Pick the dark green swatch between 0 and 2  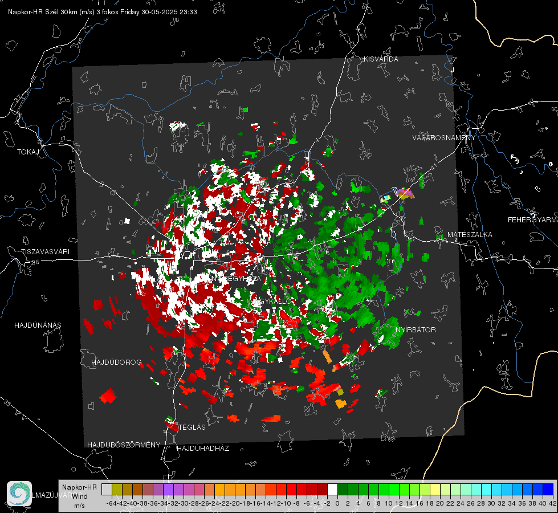pos(343,490)
